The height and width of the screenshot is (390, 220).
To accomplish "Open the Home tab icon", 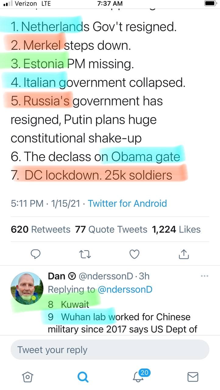I will 28,377.
